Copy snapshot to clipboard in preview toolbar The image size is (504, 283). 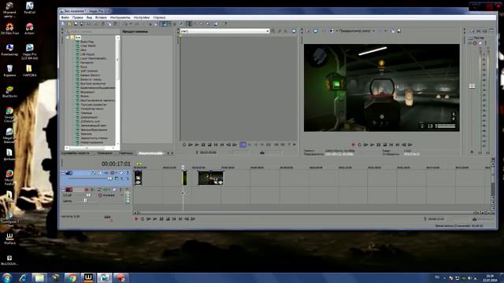pos(393,31)
